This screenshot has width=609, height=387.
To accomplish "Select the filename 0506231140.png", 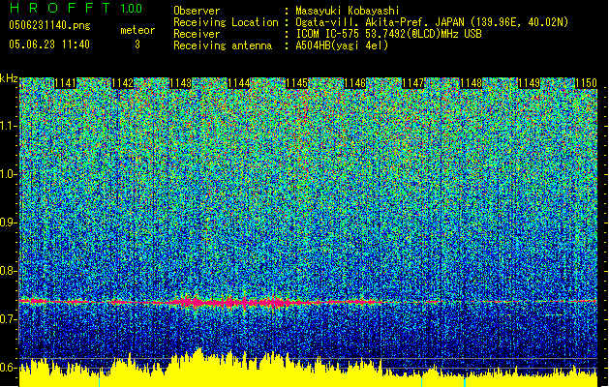I will pyautogui.click(x=49, y=25).
